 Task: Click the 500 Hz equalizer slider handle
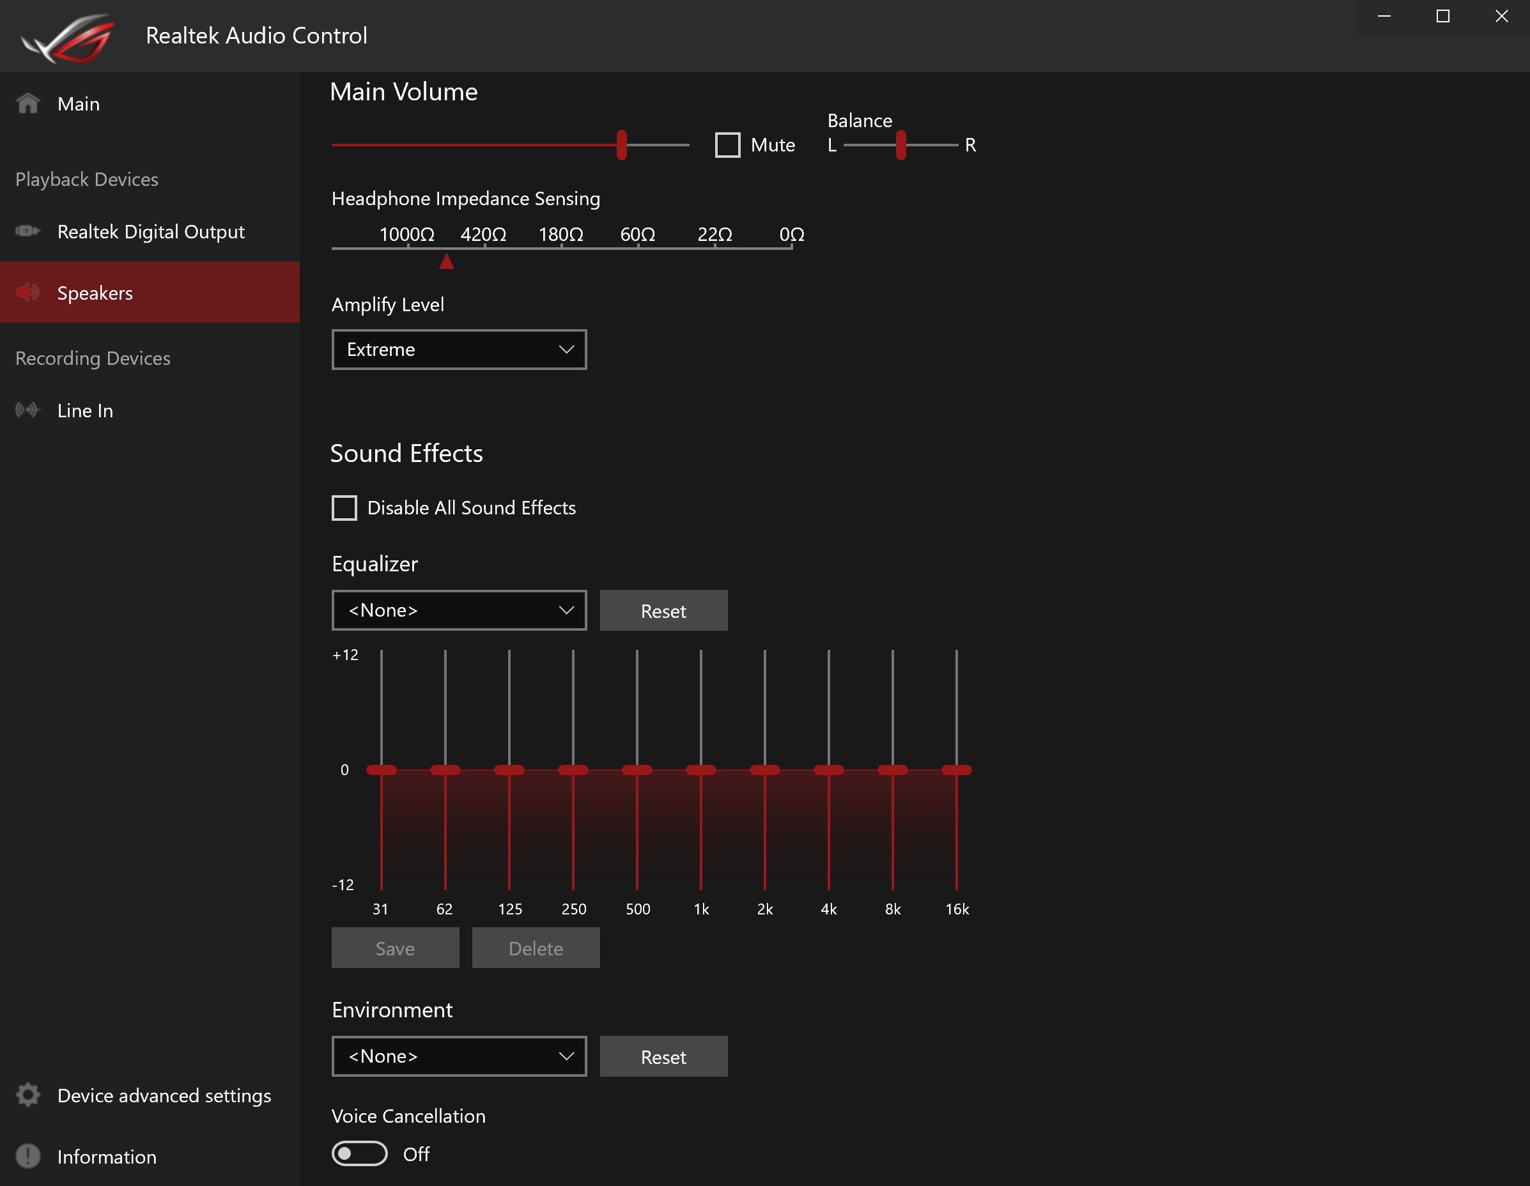click(x=637, y=770)
